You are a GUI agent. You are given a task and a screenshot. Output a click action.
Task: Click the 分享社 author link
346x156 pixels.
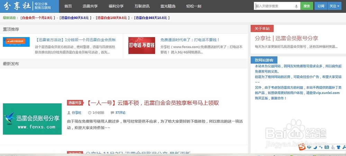point(76,113)
